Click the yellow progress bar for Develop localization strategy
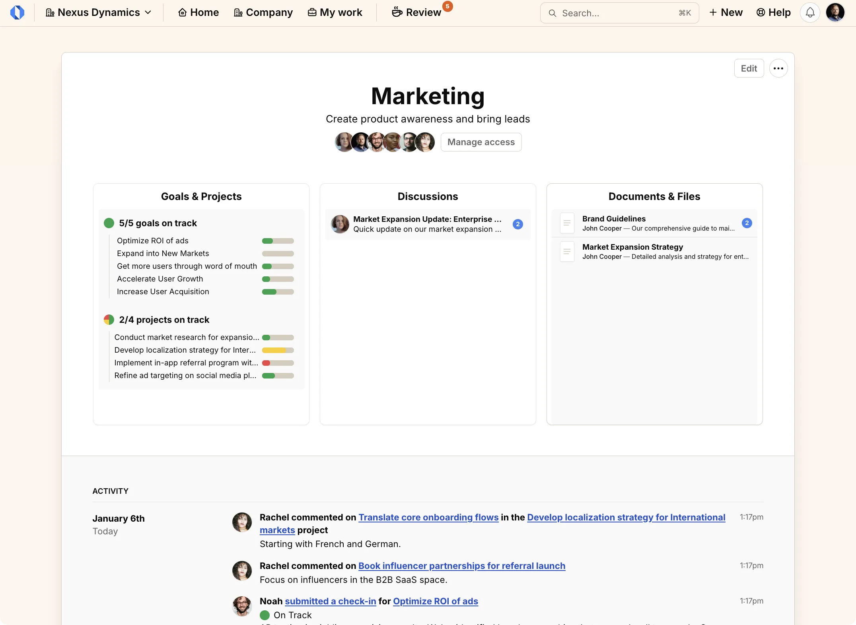This screenshot has width=856, height=625. point(277,350)
